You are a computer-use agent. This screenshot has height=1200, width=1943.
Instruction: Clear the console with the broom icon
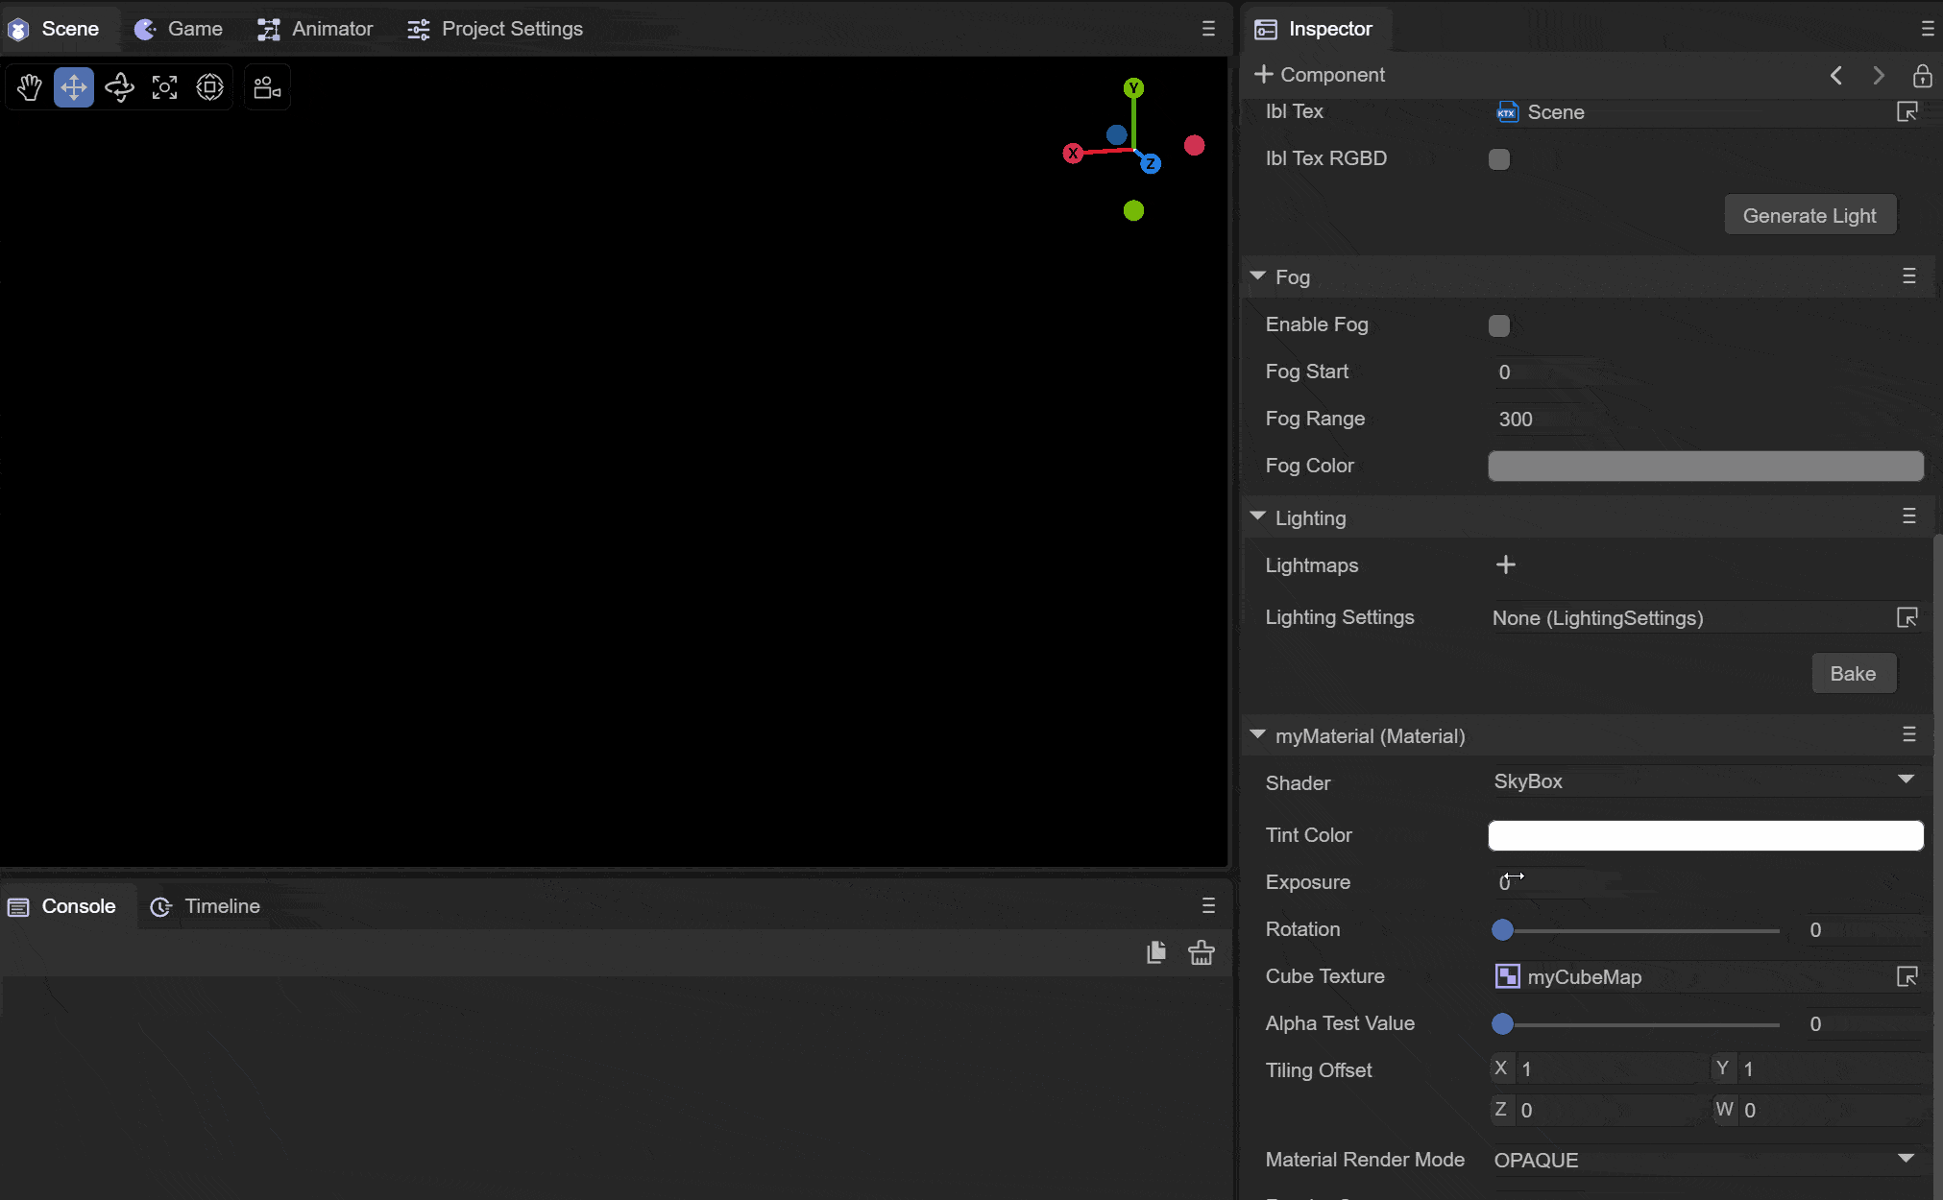1201,952
